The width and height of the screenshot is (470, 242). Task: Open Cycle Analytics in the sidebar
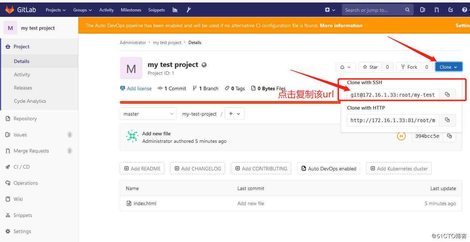[40, 101]
